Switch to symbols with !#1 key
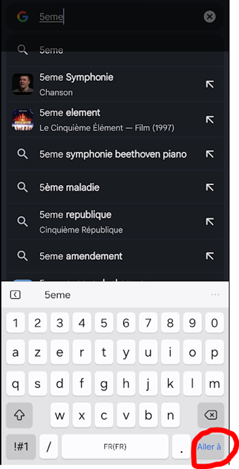The width and height of the screenshot is (239, 469). pyautogui.click(x=21, y=446)
